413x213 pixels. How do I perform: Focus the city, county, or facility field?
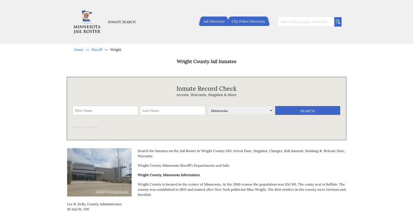click(306, 22)
